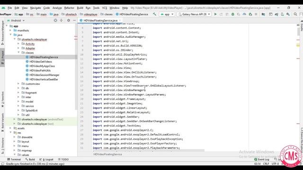
Task: Hide the Project panel with minus icon
Action: [74, 20]
